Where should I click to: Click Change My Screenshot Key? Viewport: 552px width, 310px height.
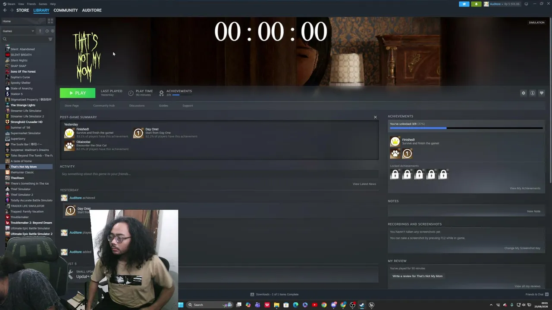click(522, 248)
